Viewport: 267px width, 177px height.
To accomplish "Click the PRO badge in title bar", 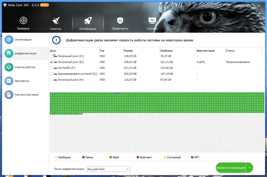I will (x=44, y=5).
